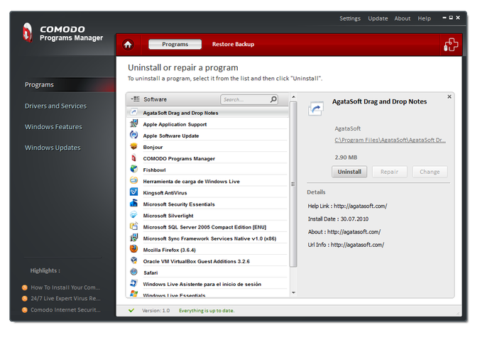Select 'Fishbowl' in the program list
This screenshot has width=497, height=347.
[208, 170]
